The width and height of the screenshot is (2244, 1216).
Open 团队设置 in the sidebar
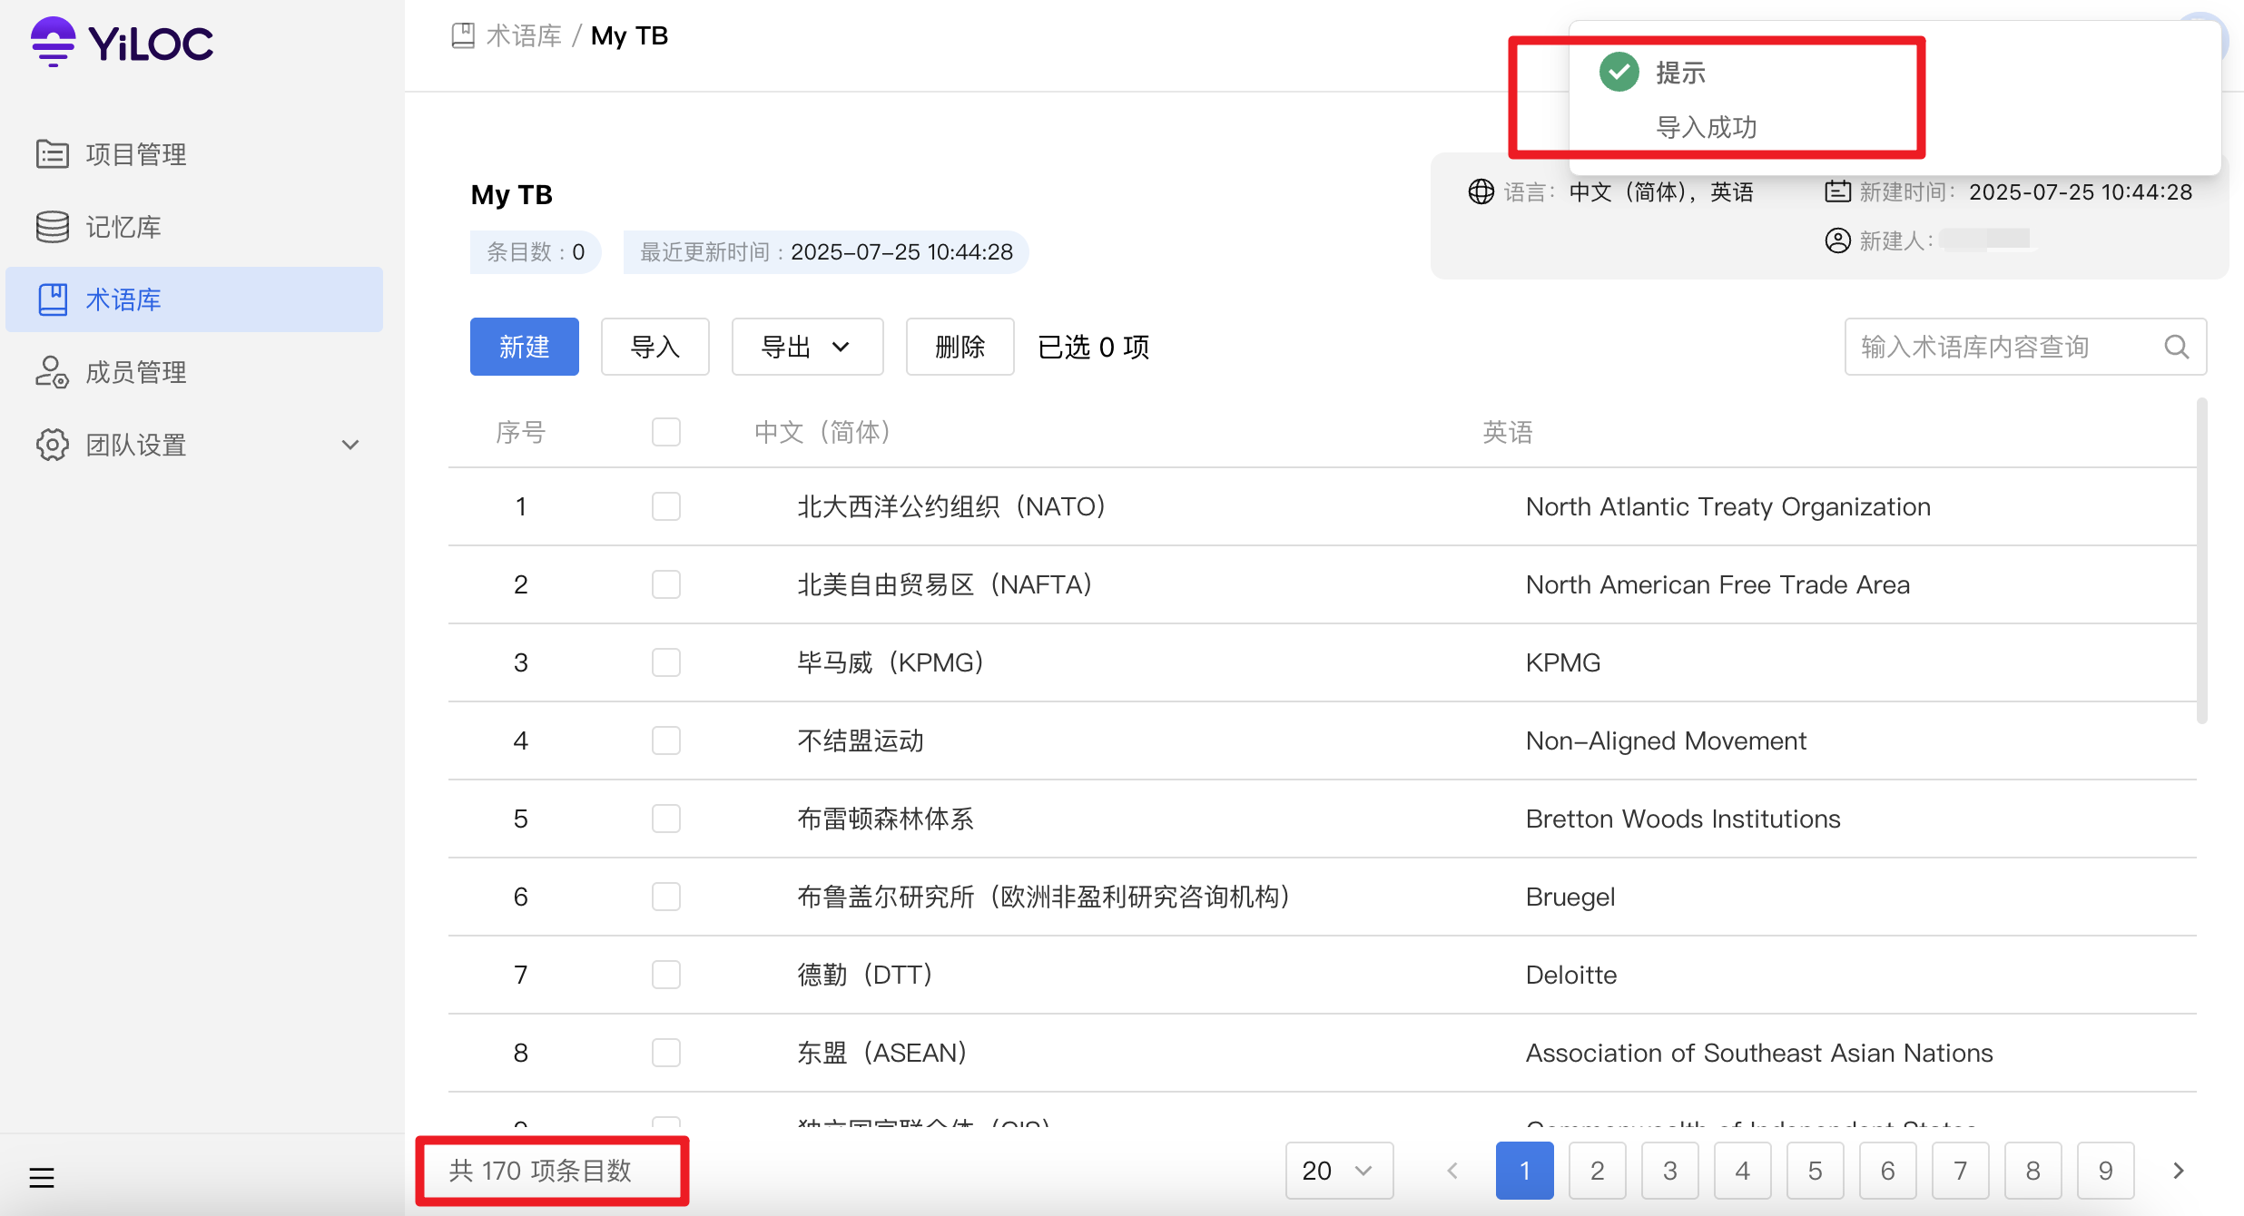click(x=194, y=445)
